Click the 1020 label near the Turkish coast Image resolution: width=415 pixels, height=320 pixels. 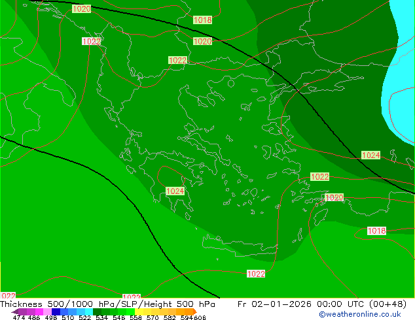point(334,197)
